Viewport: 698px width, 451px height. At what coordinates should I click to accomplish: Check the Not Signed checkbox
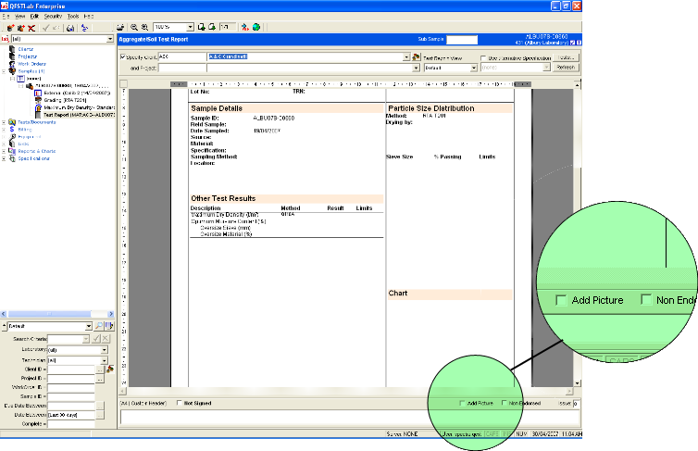pyautogui.click(x=179, y=404)
